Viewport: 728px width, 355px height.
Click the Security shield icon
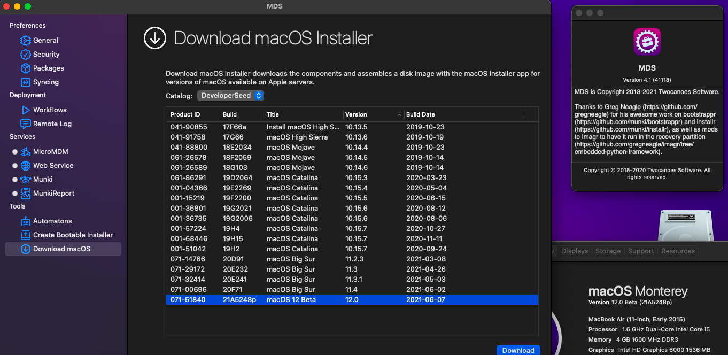(x=25, y=54)
